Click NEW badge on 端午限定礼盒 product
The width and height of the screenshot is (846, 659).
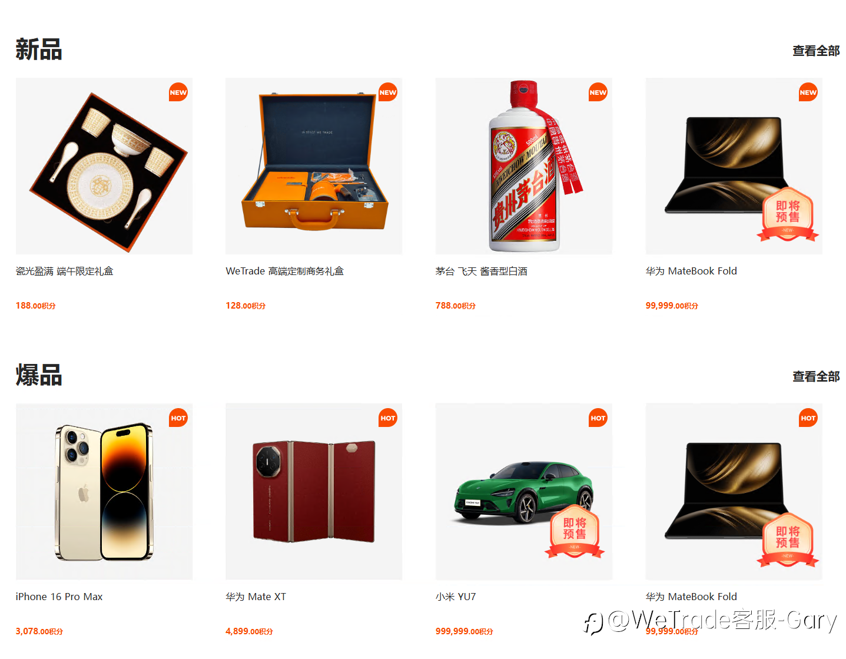[x=178, y=92]
